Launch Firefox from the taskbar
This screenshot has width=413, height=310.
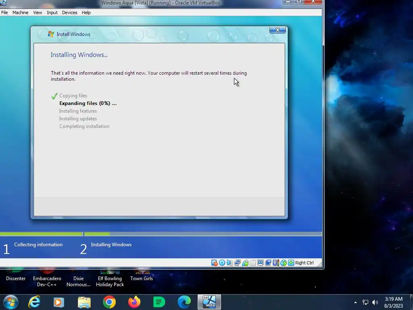click(x=134, y=302)
